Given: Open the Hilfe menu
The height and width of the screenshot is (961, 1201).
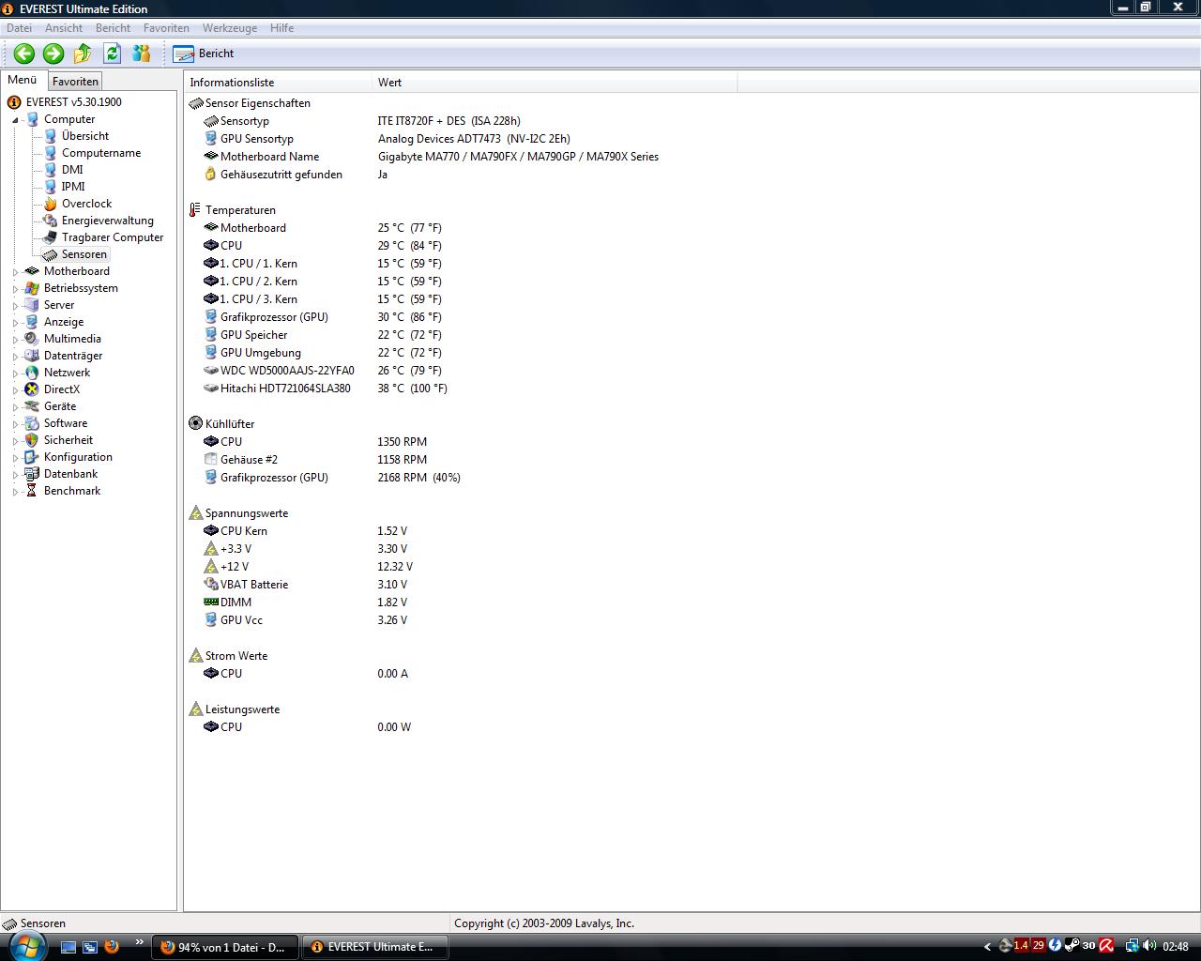Looking at the screenshot, I should [281, 28].
